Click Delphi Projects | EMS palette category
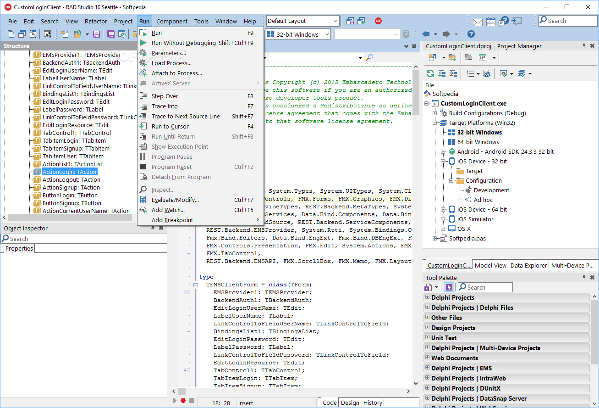 pyautogui.click(x=506, y=368)
